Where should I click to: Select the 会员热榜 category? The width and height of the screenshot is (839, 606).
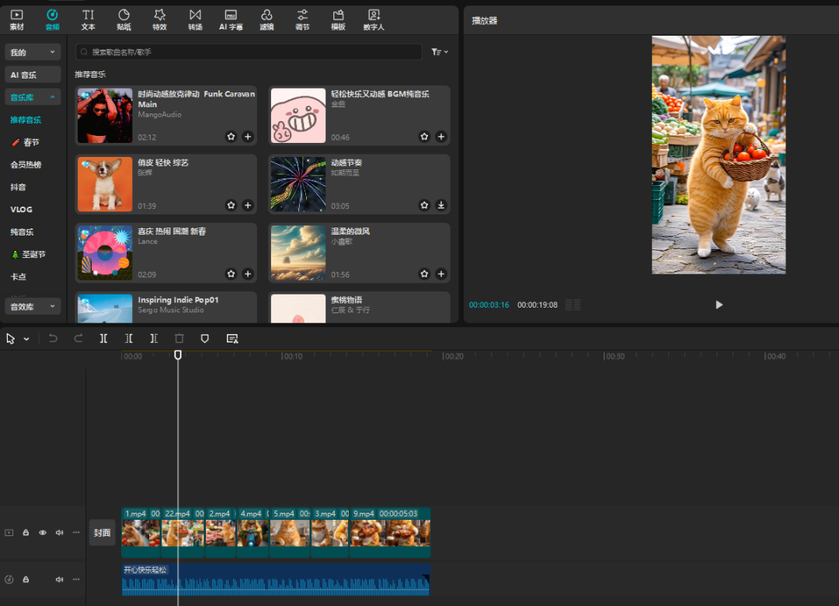pos(26,165)
